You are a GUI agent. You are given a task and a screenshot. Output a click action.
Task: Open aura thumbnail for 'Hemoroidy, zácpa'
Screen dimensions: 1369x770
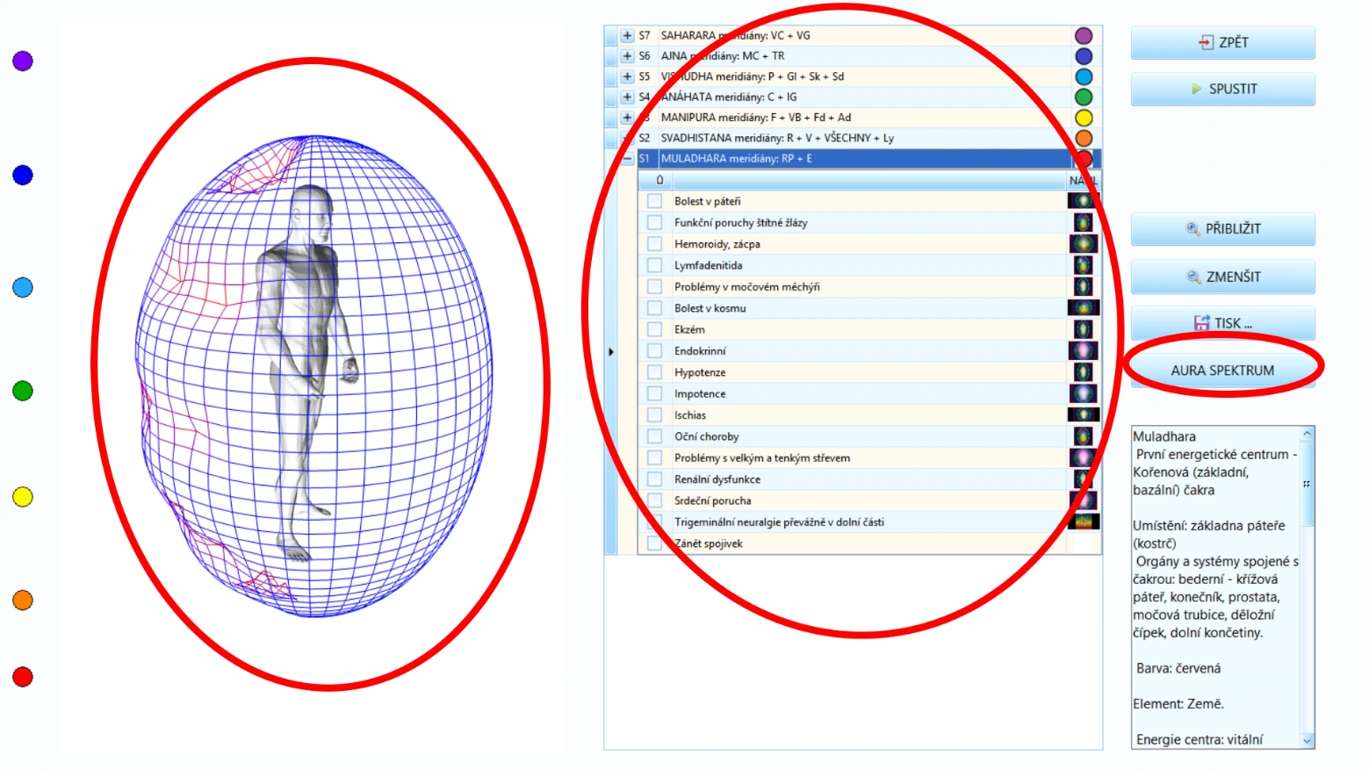1083,244
